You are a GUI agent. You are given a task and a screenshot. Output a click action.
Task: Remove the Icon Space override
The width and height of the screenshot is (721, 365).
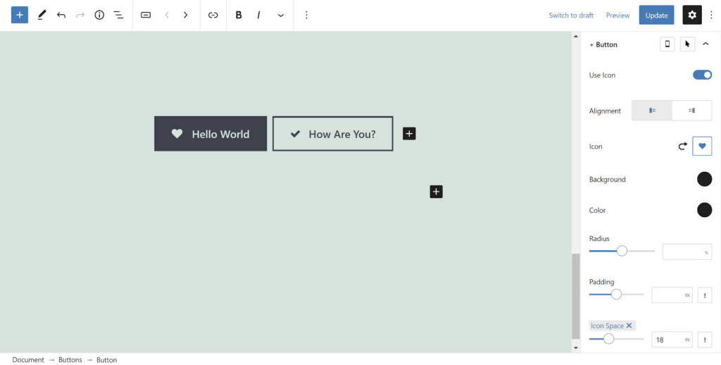point(629,326)
